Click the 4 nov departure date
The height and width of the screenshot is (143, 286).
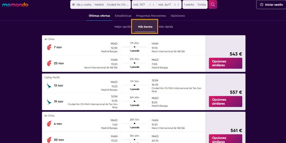coord(58,124)
